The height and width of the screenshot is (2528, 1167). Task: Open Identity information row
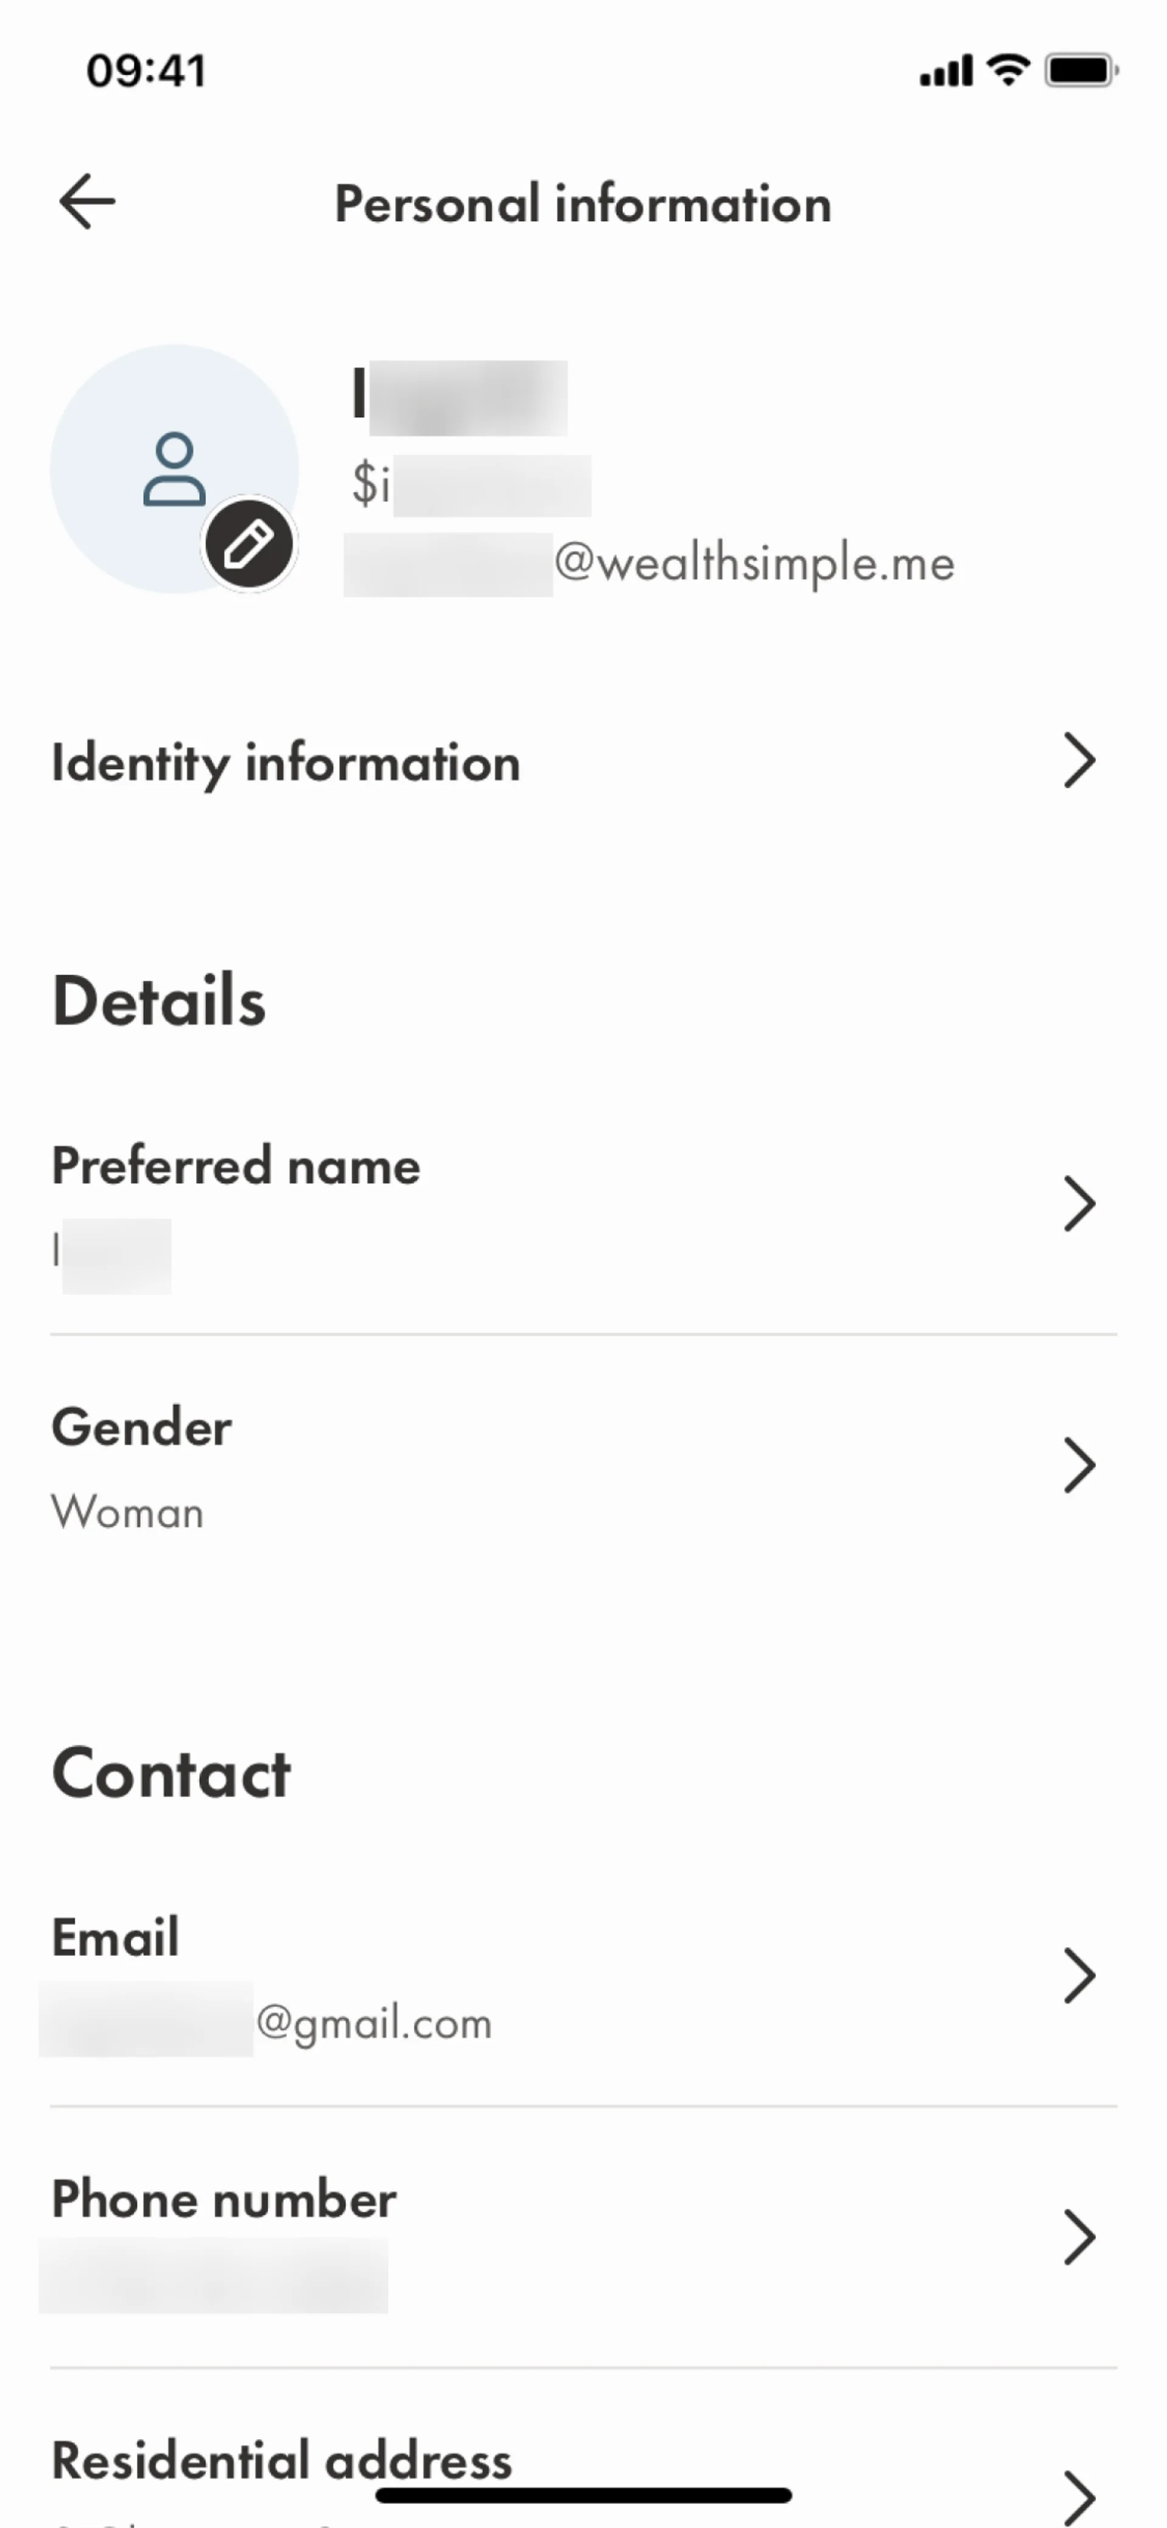pyautogui.click(x=286, y=763)
